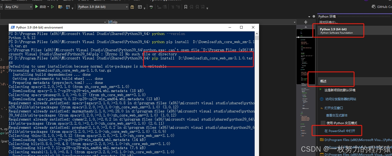This screenshot has height=156, width=392.
Task: Click the Python 环境 panel title
Action: tap(327, 16)
